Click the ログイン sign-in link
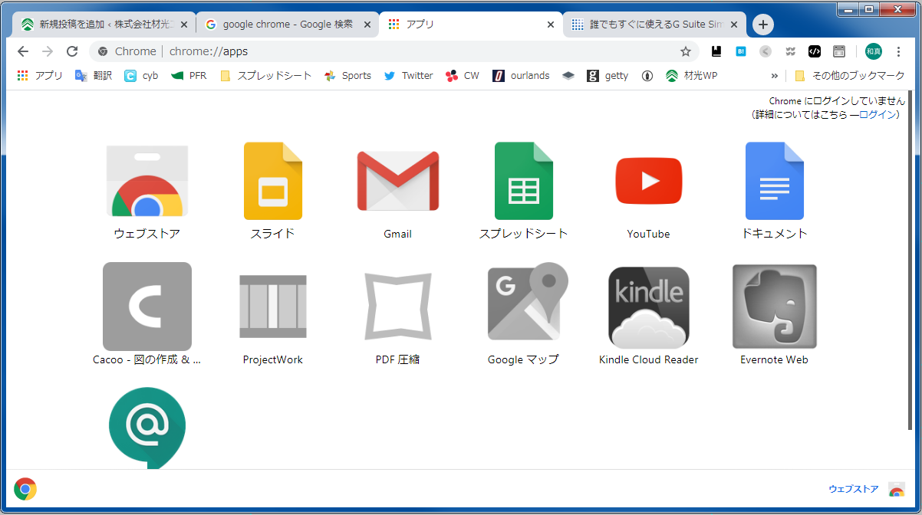The width and height of the screenshot is (922, 515). (x=878, y=114)
